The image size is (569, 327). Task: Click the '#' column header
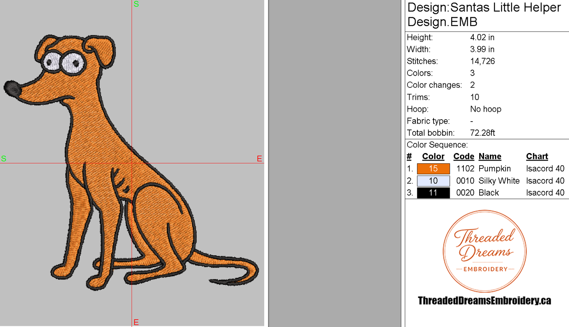(x=409, y=157)
